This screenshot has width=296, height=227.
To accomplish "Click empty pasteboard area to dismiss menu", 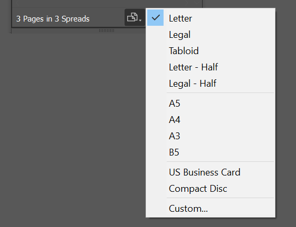I will coord(75,122).
